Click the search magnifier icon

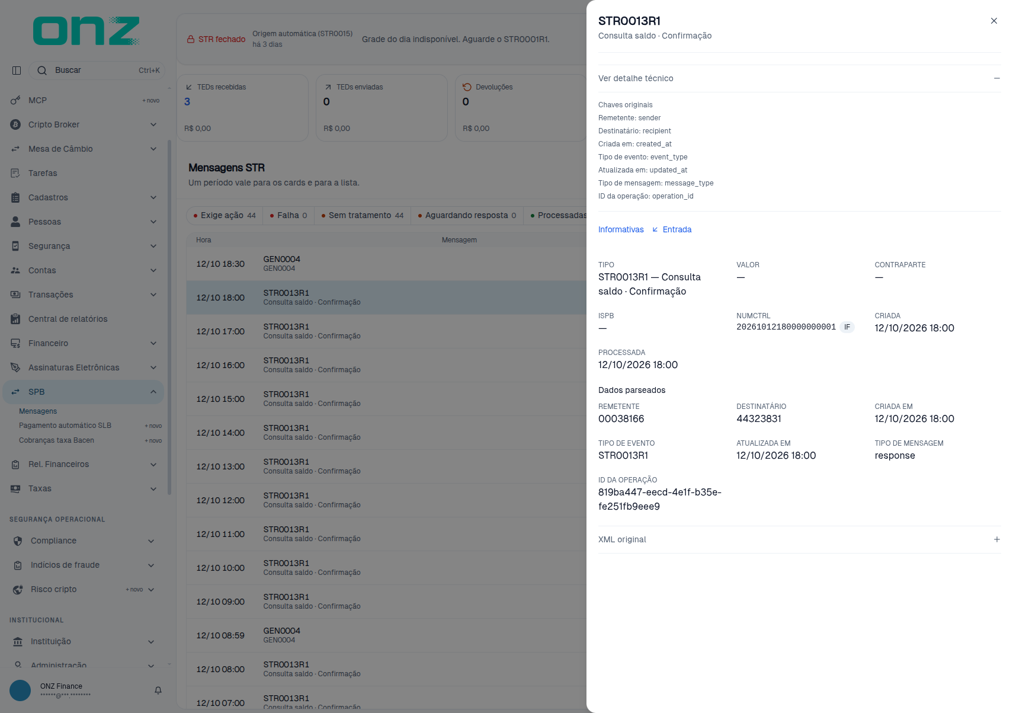pyautogui.click(x=42, y=71)
